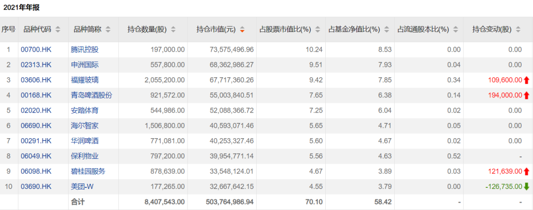Viewport: 533px width, 210px height.
Task: Sort by 品种代码 using its sort arrows
Action: (x=58, y=30)
